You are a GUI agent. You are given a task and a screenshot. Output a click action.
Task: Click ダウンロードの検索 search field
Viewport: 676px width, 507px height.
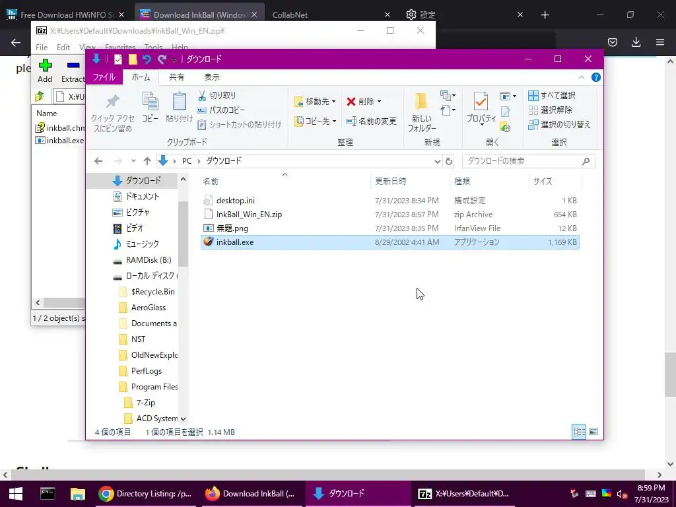pyautogui.click(x=528, y=161)
